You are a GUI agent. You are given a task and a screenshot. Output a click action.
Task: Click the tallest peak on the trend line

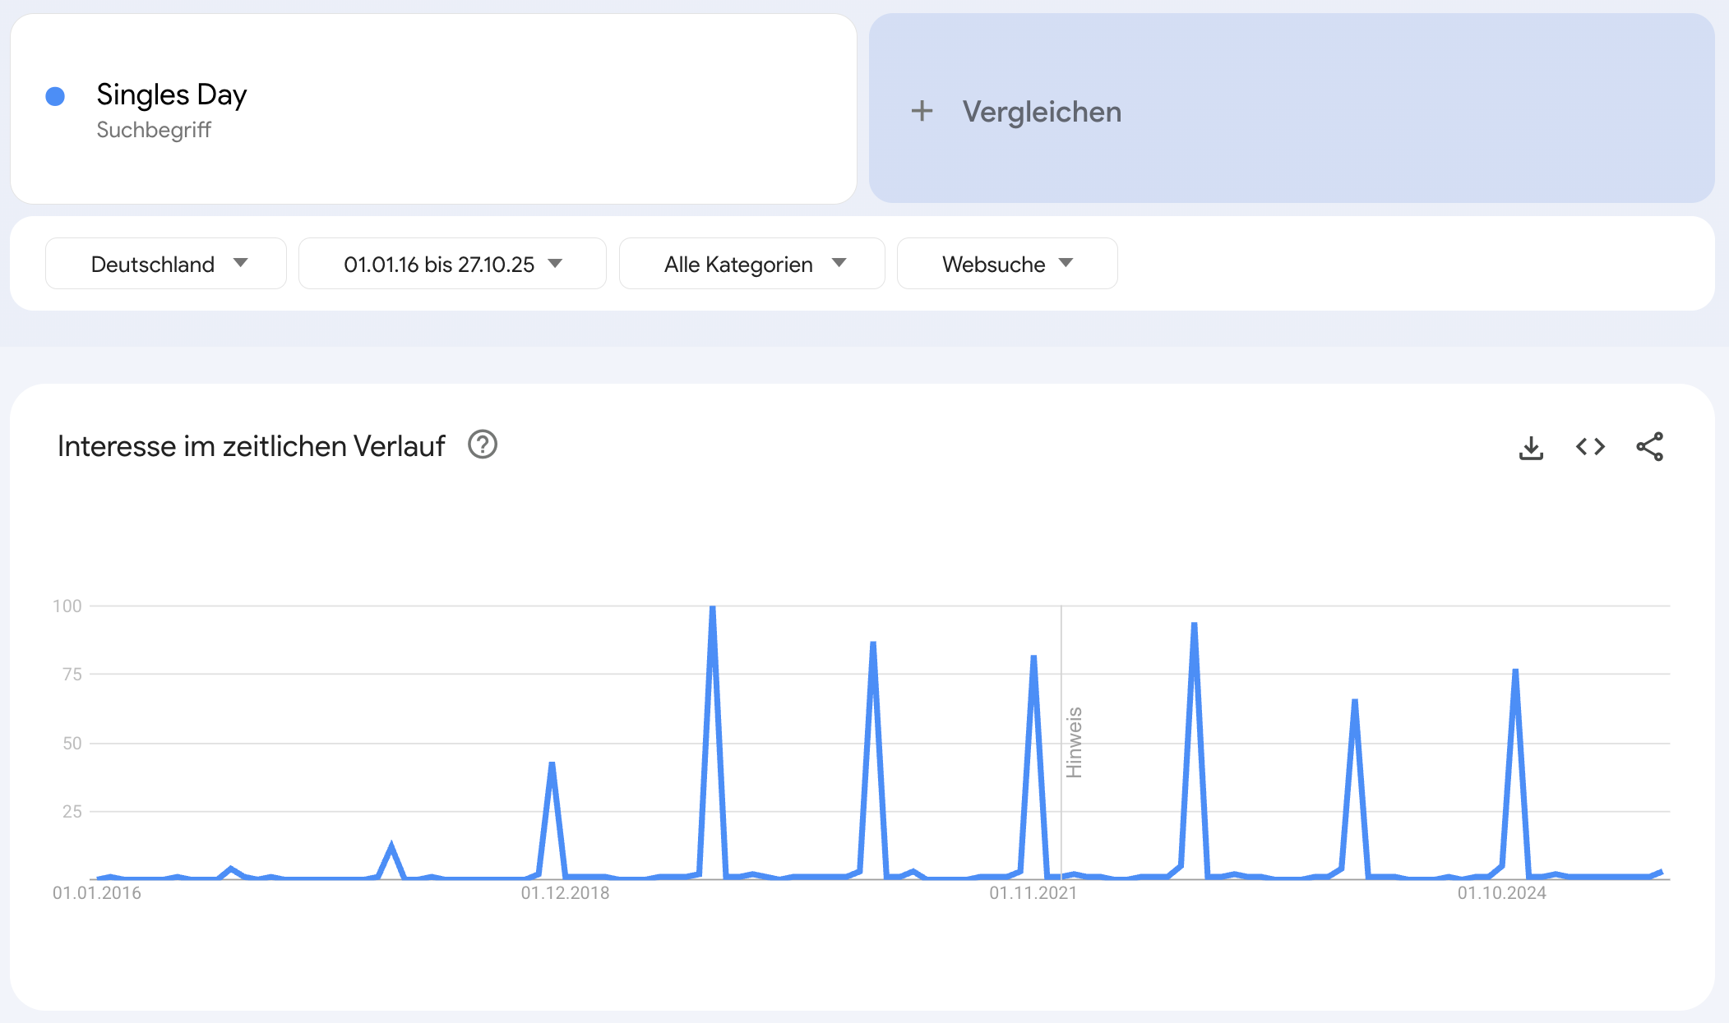[x=712, y=608]
